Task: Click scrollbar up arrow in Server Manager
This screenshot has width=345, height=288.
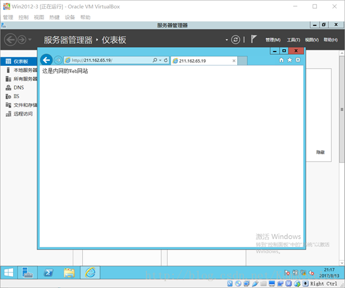Action: (x=342, y=53)
